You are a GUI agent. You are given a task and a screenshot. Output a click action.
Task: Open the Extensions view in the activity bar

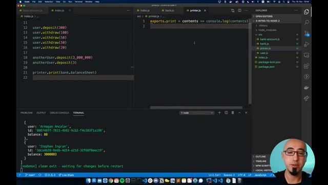coord(306,66)
